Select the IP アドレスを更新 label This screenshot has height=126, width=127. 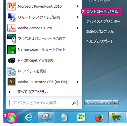click(32, 71)
